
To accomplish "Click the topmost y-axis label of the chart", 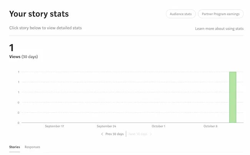I will click(18, 72).
